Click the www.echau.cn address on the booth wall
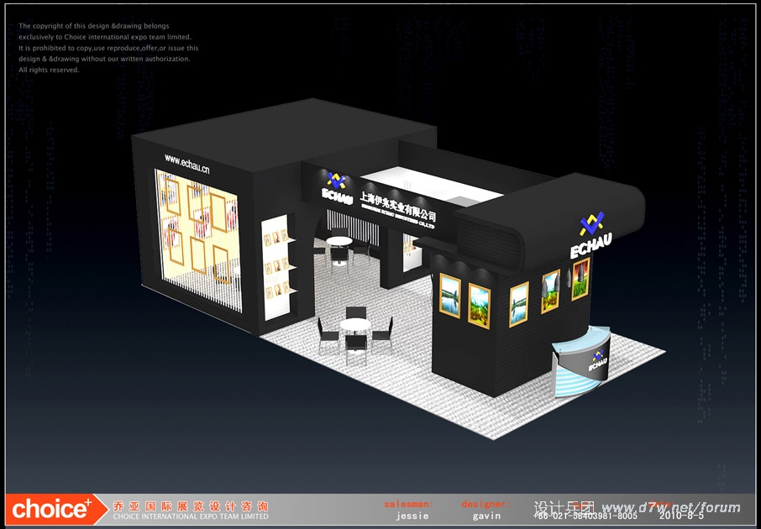Viewport: 761px width, 529px height. click(186, 164)
